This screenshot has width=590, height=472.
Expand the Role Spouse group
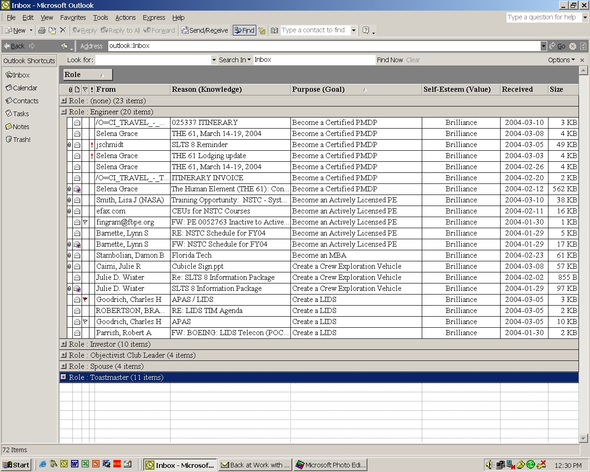click(64, 366)
